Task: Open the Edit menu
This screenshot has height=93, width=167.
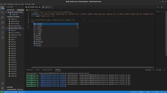Action: pyautogui.click(x=5, y=4)
